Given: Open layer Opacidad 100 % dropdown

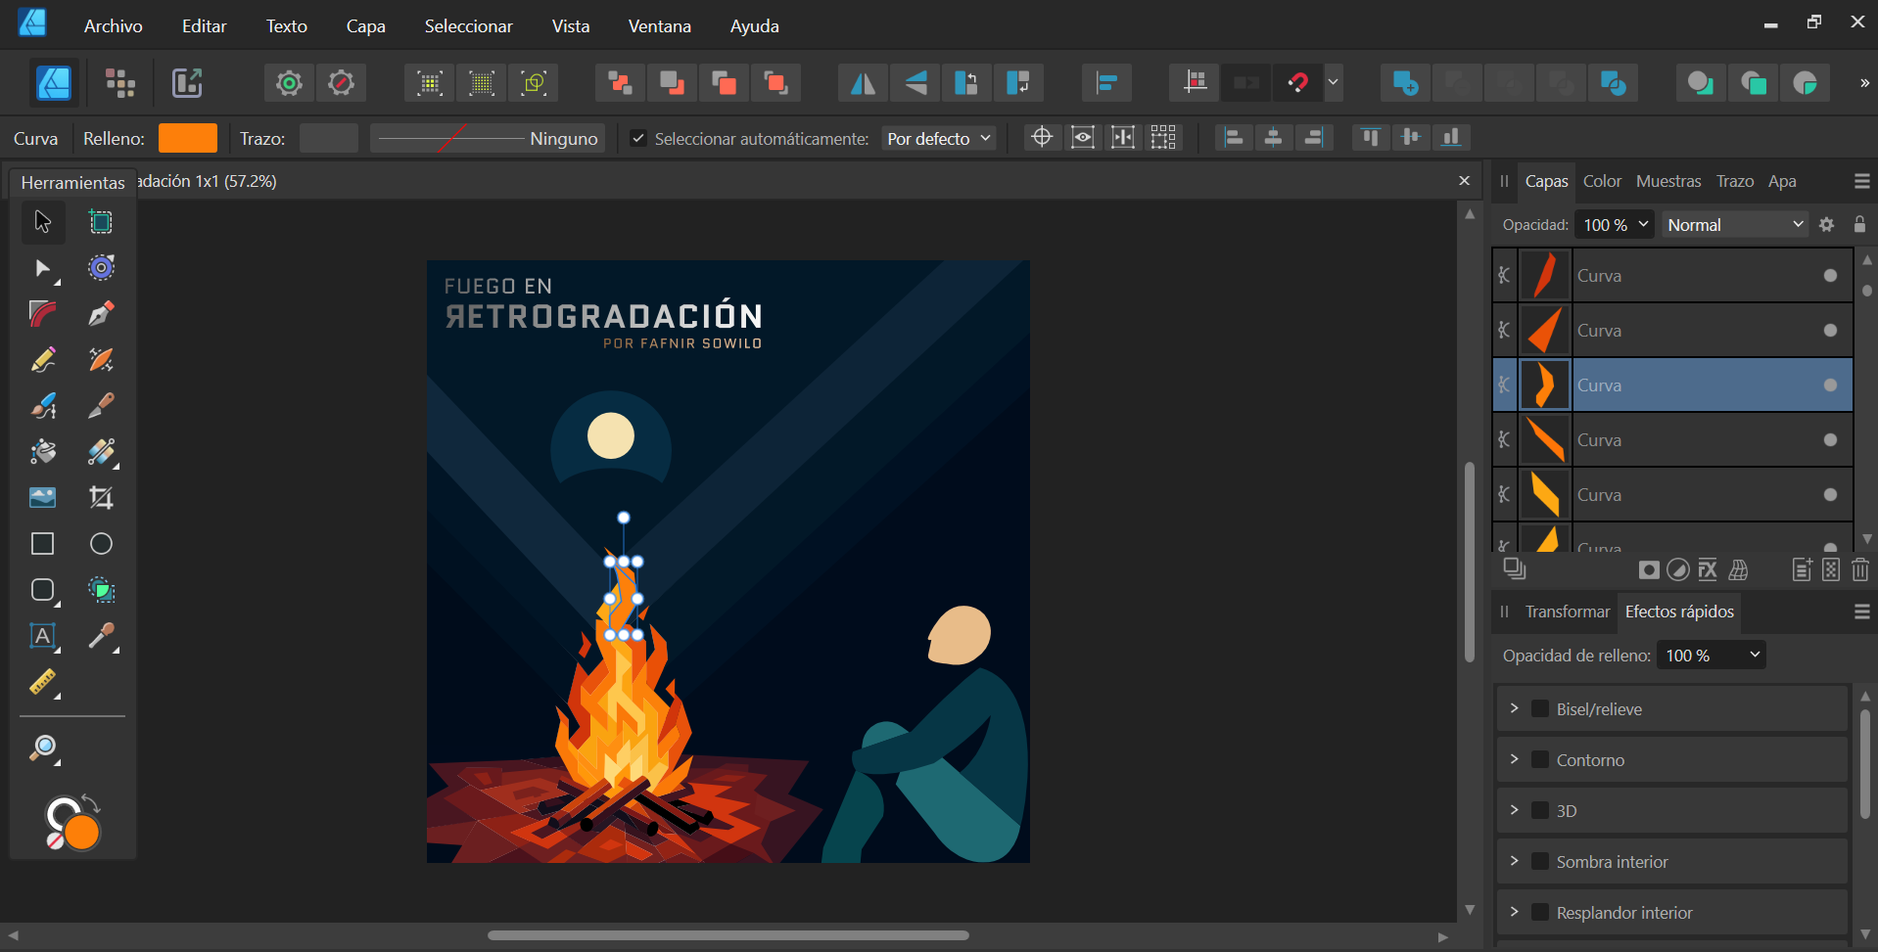Looking at the screenshot, I should (x=1615, y=224).
